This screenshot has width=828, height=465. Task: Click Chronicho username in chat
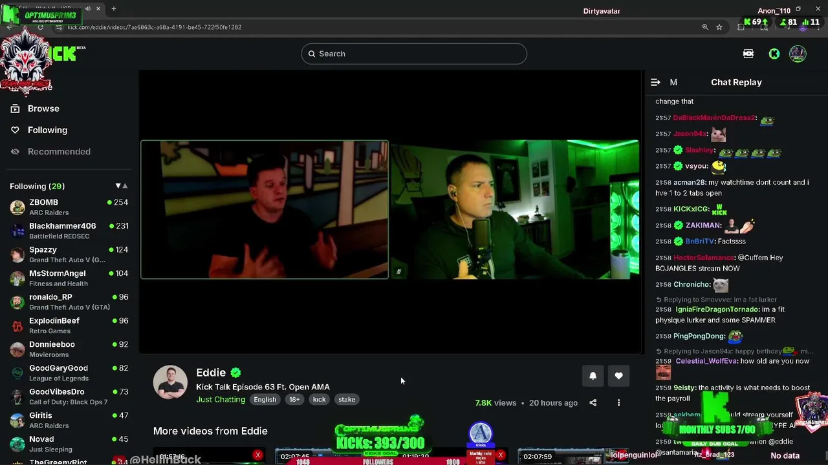pos(692,284)
